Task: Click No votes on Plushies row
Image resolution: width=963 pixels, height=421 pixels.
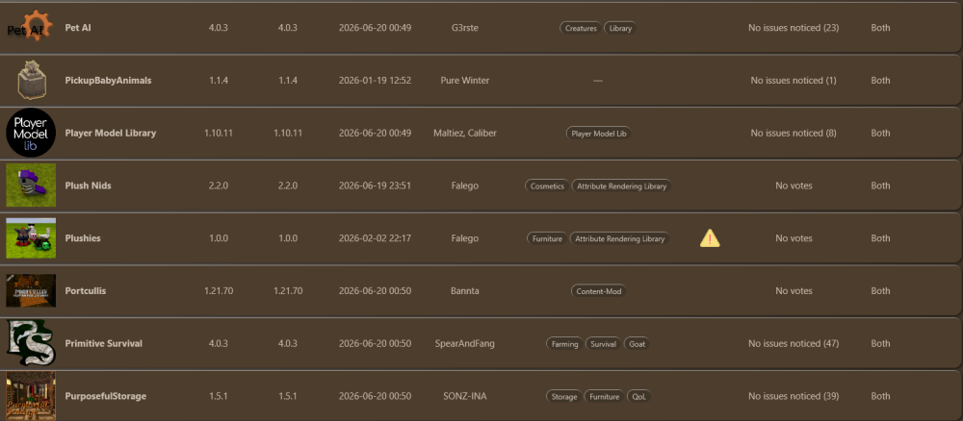Action: tap(794, 237)
